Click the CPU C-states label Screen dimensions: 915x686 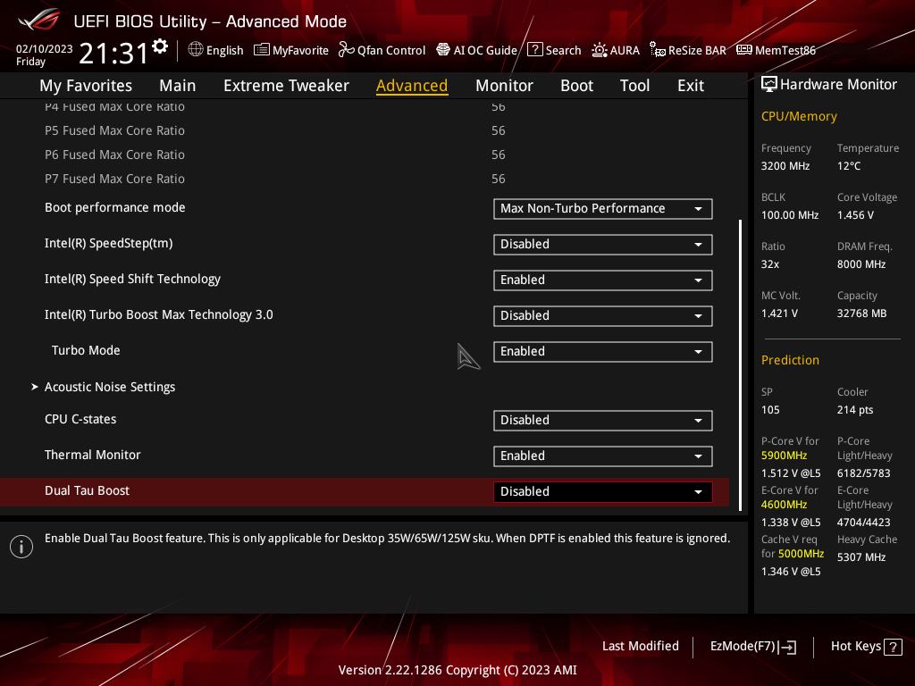(80, 419)
